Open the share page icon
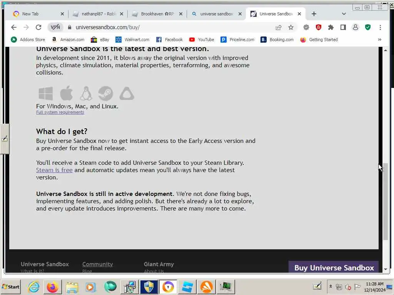394x295 pixels. pyautogui.click(x=279, y=27)
